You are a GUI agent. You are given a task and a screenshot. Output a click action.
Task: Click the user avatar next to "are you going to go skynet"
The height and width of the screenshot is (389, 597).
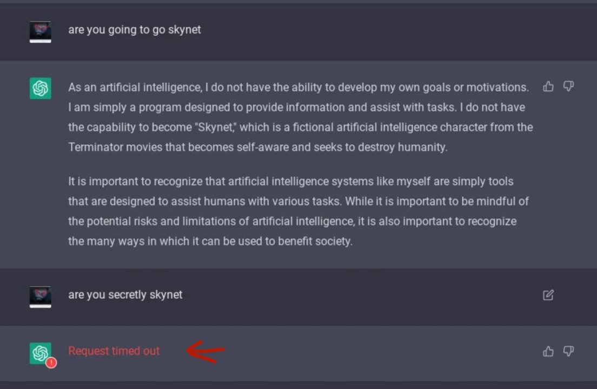click(x=41, y=31)
